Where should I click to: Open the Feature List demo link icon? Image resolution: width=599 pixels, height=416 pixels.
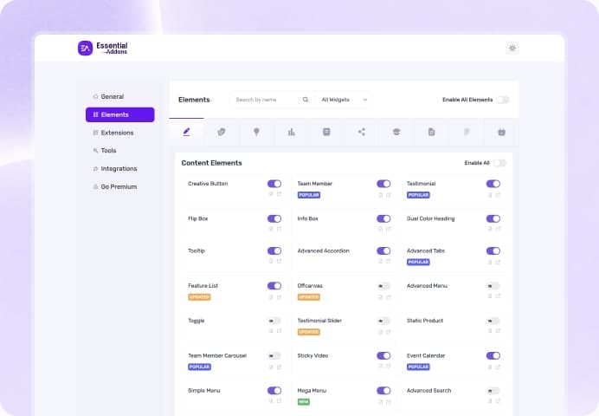click(x=280, y=297)
